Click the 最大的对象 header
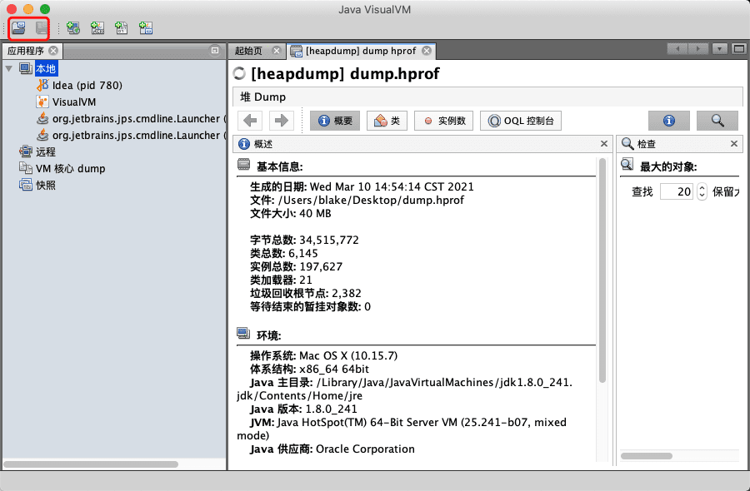Viewport: 750px width, 491px height. [668, 166]
